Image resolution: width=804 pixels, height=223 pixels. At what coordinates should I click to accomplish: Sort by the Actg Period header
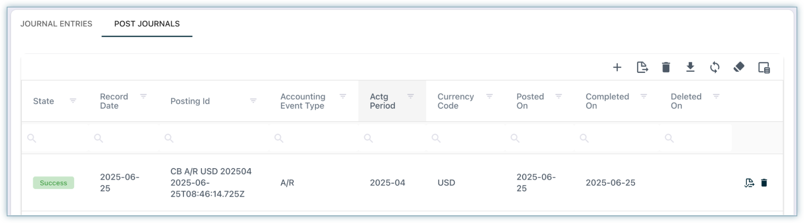coord(382,101)
